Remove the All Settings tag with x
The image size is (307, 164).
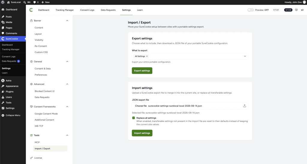(147, 56)
